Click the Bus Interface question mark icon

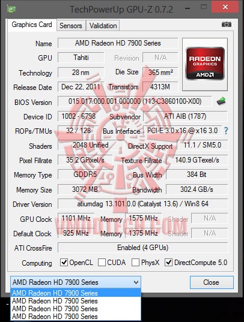(226, 131)
